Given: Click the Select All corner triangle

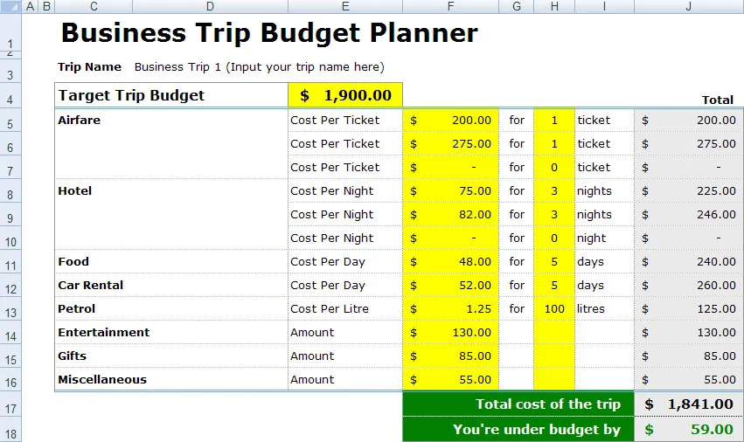Looking at the screenshot, I should coord(10,6).
